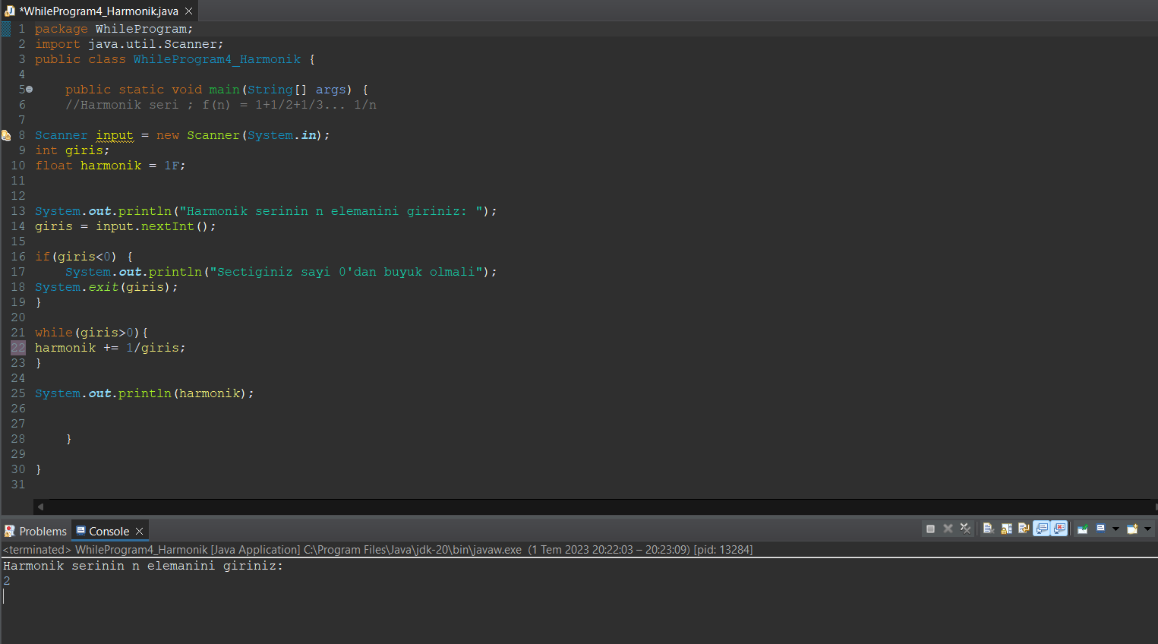Click the 'if(giris<0)' condition
Screen dimensions: 1158x644
pyautogui.click(x=76, y=257)
